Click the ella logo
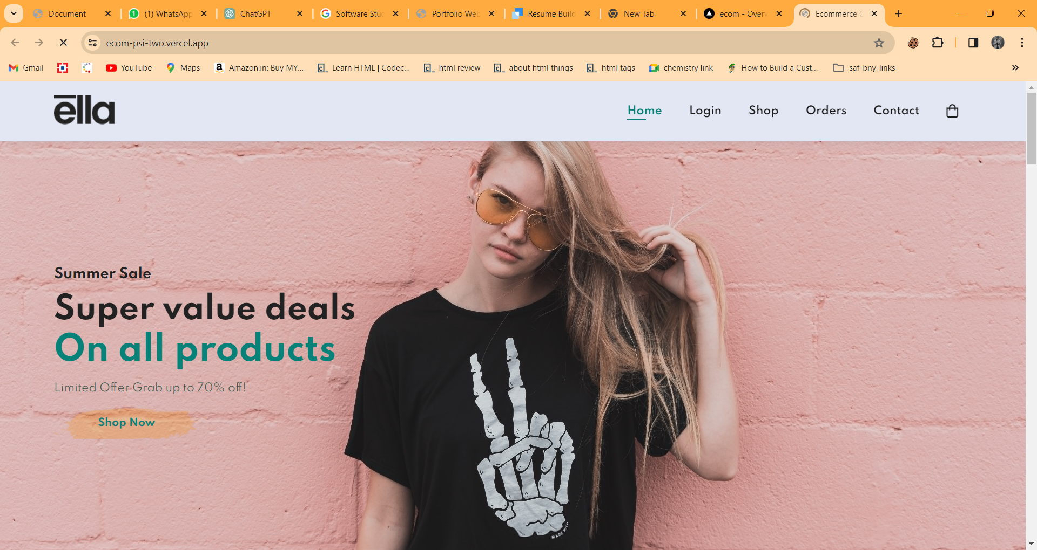The image size is (1037, 550). (x=84, y=110)
